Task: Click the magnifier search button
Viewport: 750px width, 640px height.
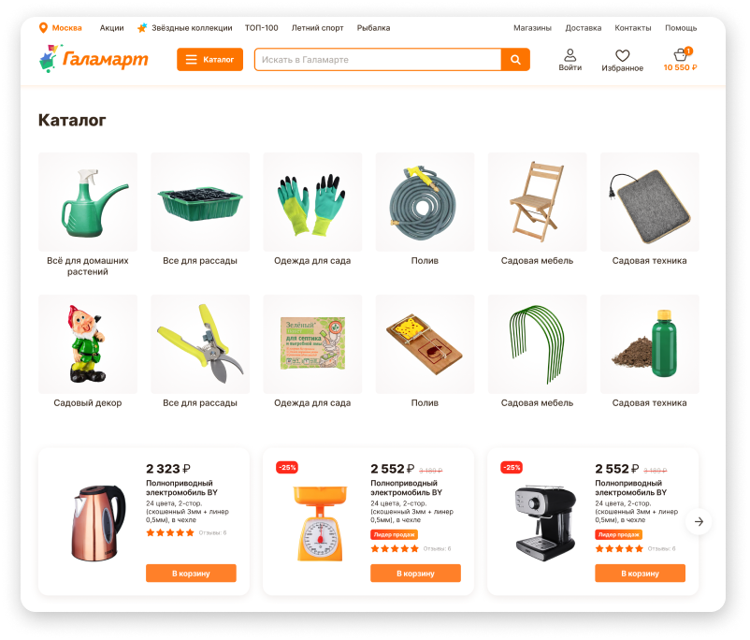Action: click(515, 59)
